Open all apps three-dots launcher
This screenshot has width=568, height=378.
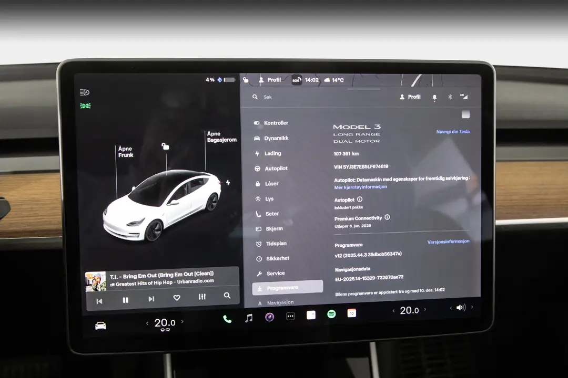[290, 316]
